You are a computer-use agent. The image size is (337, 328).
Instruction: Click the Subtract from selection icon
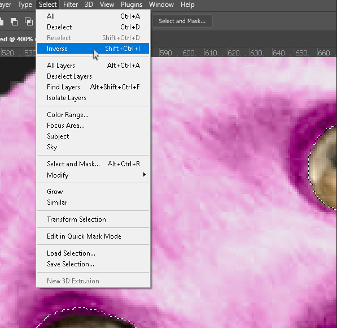point(14,21)
